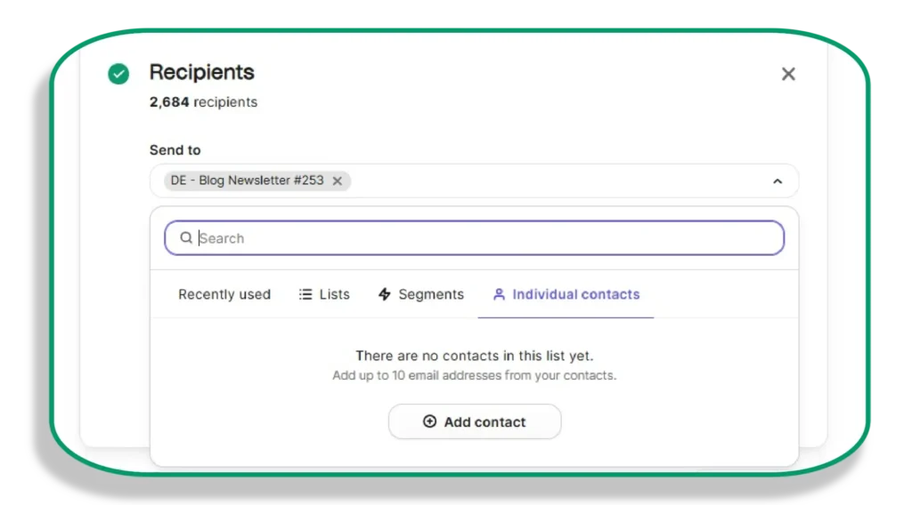
Task: Click the Add contact button
Action: pyautogui.click(x=475, y=422)
